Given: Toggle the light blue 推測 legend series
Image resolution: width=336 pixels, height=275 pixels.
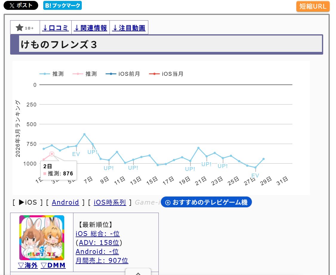Looking at the screenshot, I should (52, 74).
